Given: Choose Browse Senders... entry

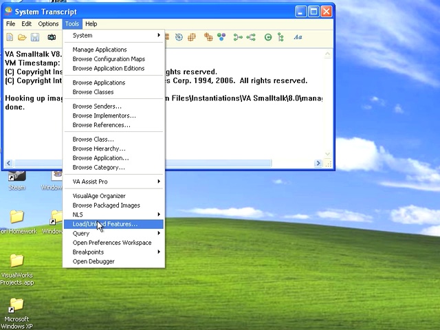Looking at the screenshot, I should coord(113,107).
